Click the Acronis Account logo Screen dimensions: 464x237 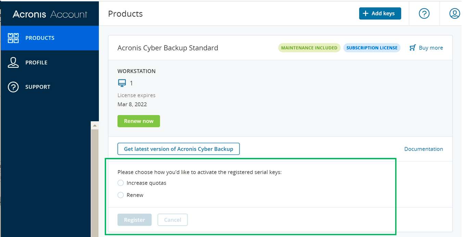click(x=50, y=14)
